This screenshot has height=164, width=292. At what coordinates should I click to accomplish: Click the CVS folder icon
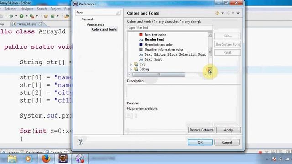pos(136,64)
